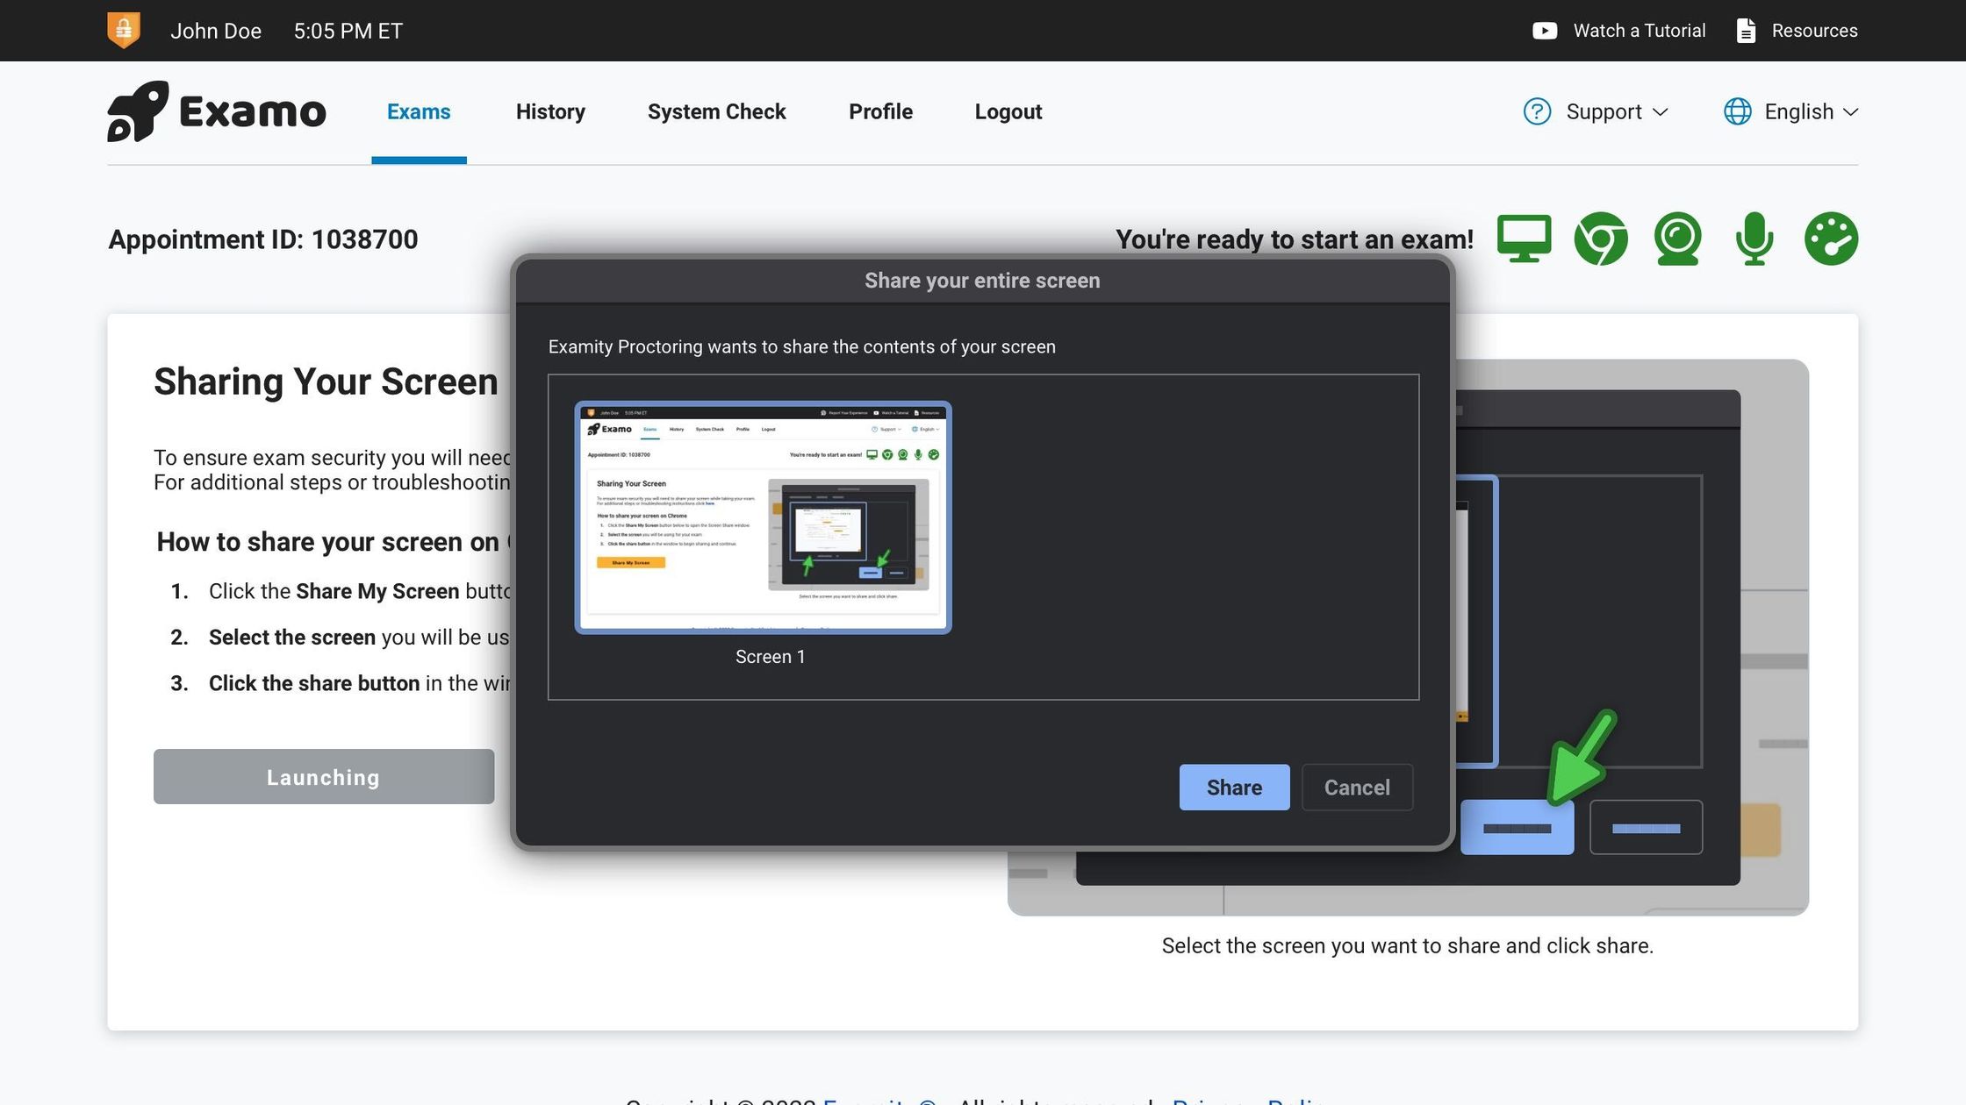
Task: Click the Screen 1 label
Action: coord(770,657)
